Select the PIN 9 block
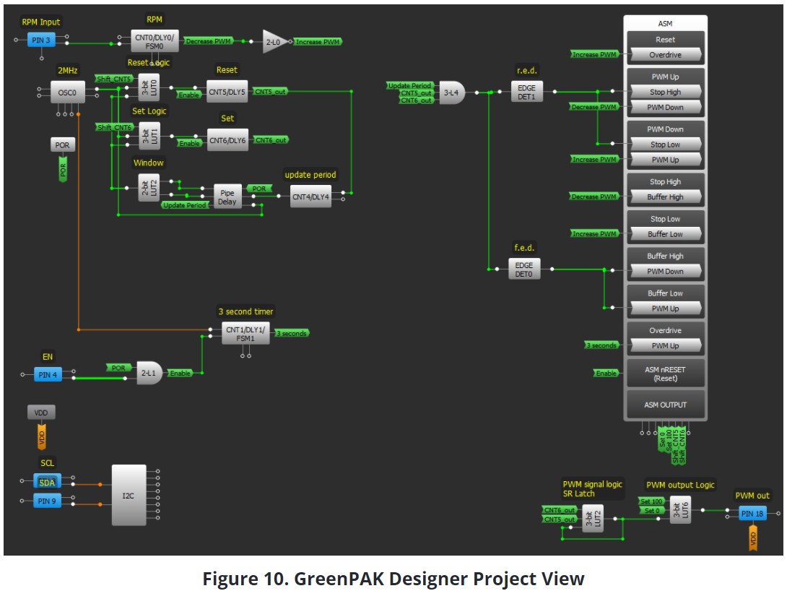 tap(48, 501)
